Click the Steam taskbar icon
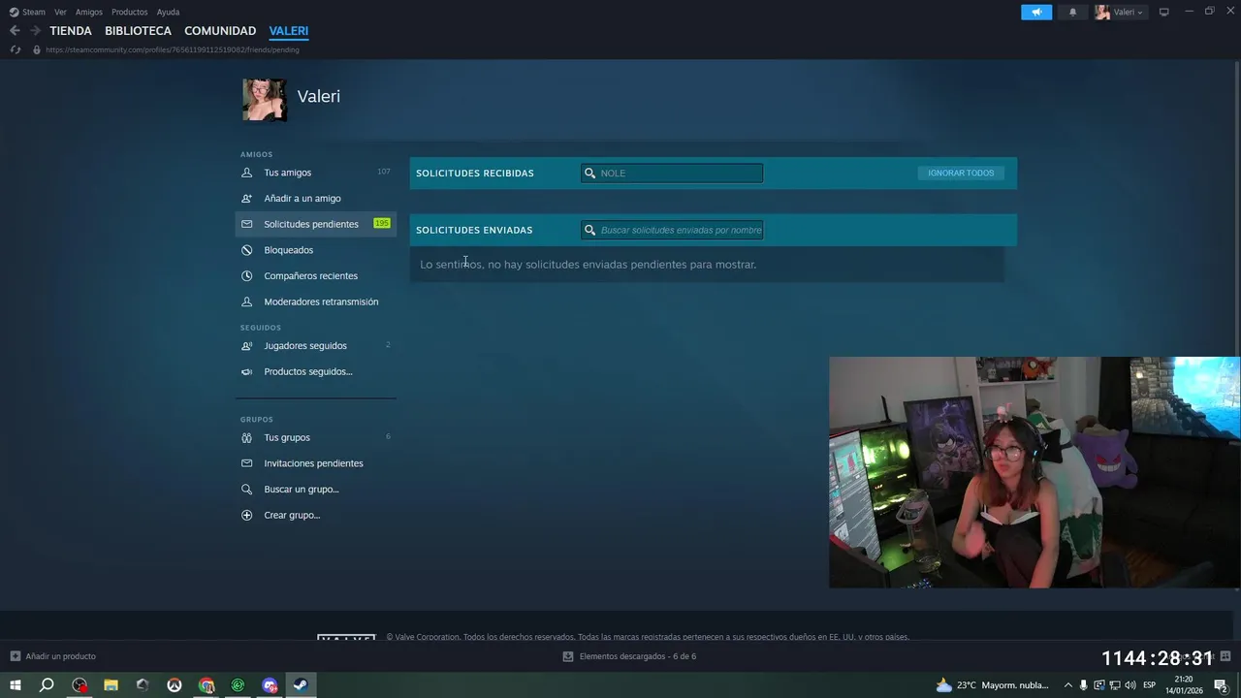The width and height of the screenshot is (1241, 698). (302, 685)
